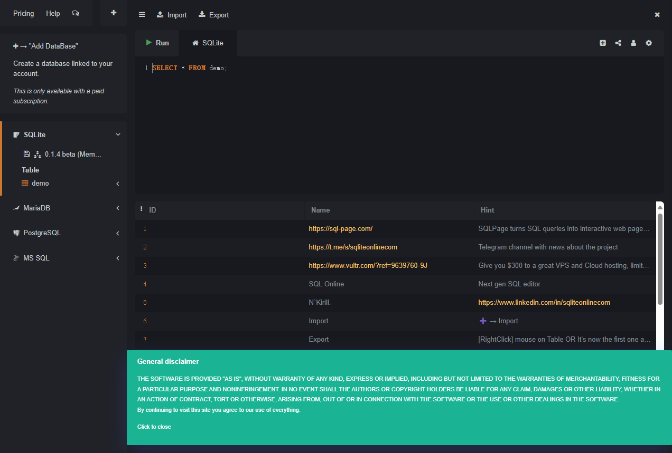Click the Import button in toolbar
The image size is (672, 453).
coord(172,15)
